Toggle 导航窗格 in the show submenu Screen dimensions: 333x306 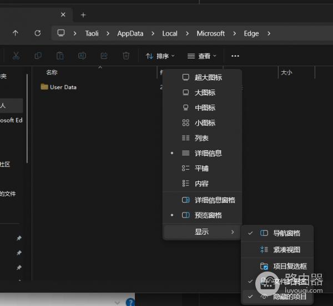(277, 233)
